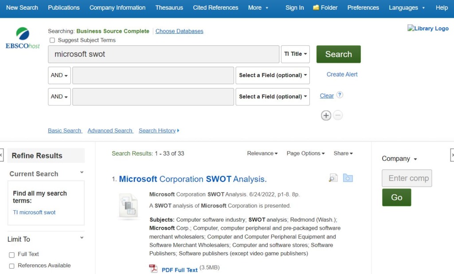The width and height of the screenshot is (454, 274).
Task: Add result 1 to folder icon
Action: [x=348, y=178]
